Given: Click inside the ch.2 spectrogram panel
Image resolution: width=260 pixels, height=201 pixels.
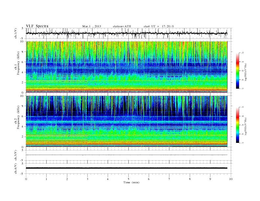Looking at the screenshot, I should pos(126,121).
